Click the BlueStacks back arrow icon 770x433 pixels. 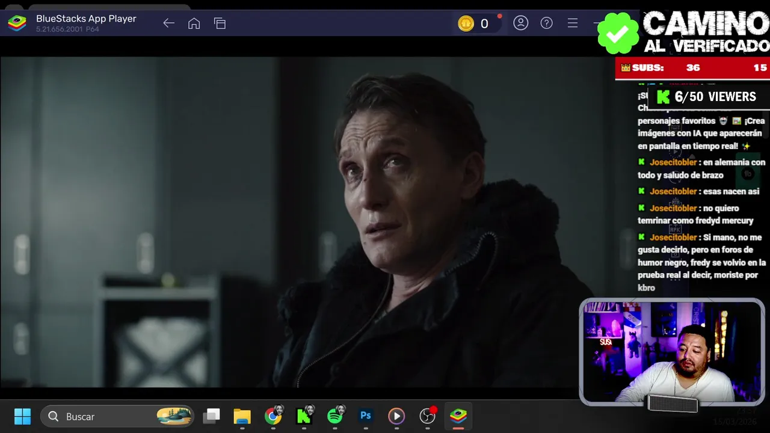(x=168, y=23)
